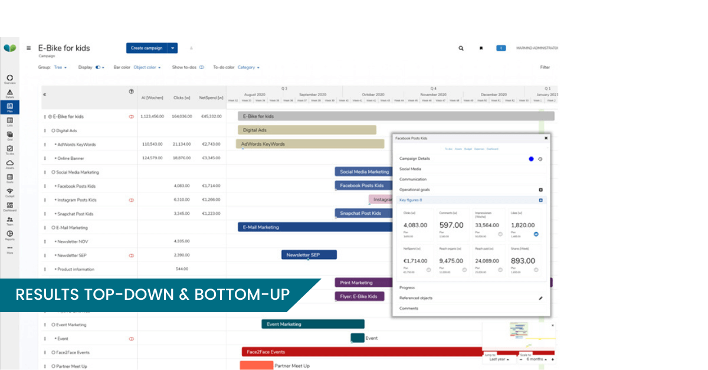Click the blue color dot in Campaign Details
The image size is (708, 370).
click(531, 159)
